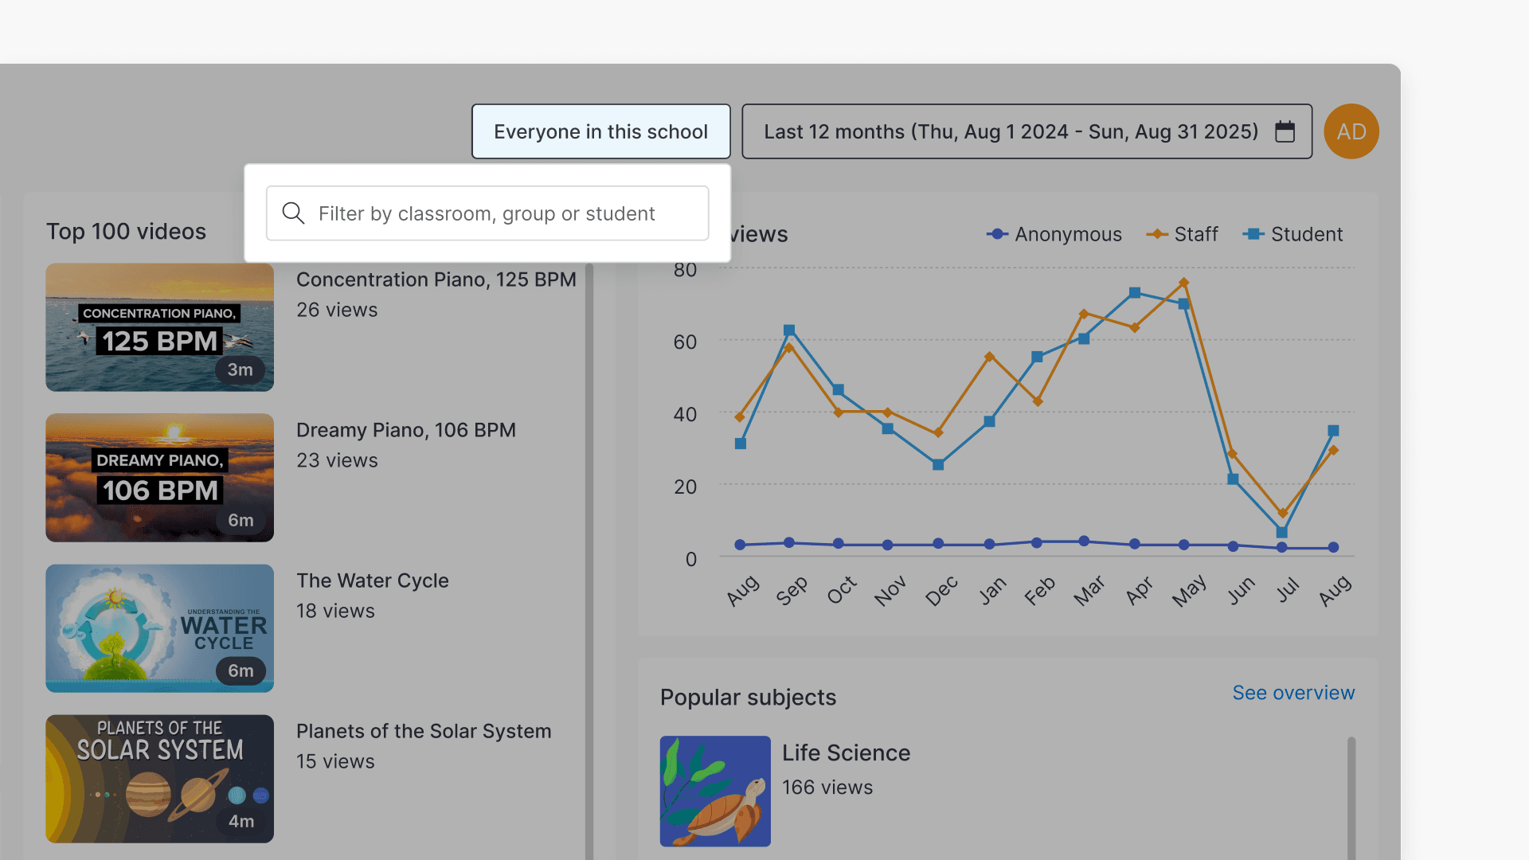Focus the Filter by classroom, group or student field
Viewport: 1529px width, 860px height.
point(487,213)
